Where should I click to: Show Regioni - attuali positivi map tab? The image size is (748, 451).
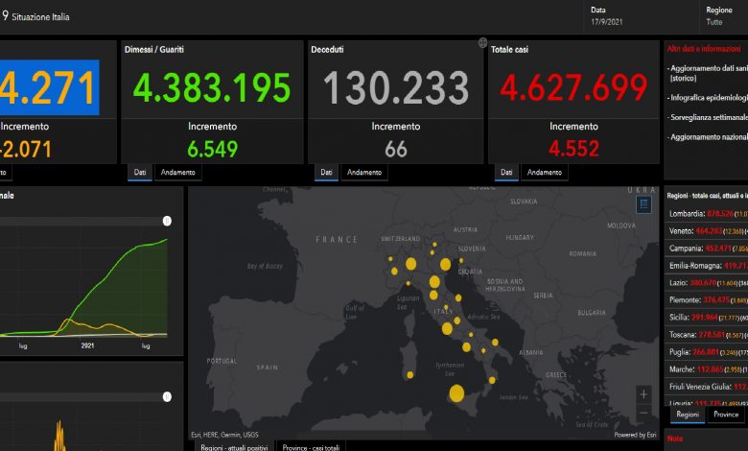pos(232,446)
